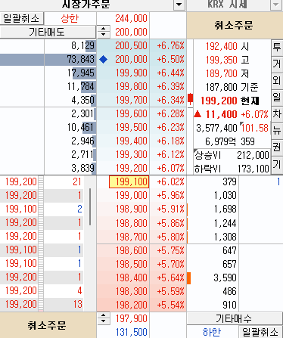Select the 뉴 side tab
Viewport: 283px width, 338px height.
tap(277, 131)
